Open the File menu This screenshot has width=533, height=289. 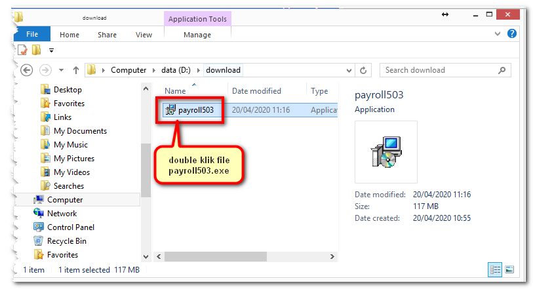coord(31,35)
